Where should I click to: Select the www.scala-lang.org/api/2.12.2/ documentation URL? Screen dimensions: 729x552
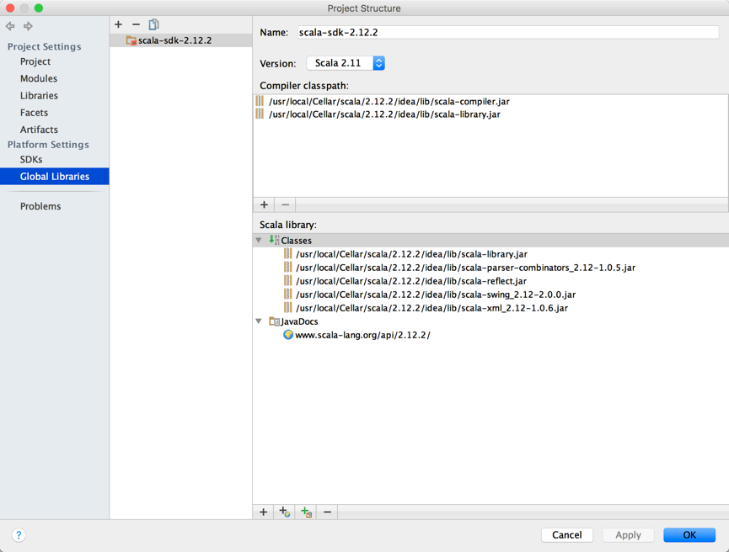362,335
